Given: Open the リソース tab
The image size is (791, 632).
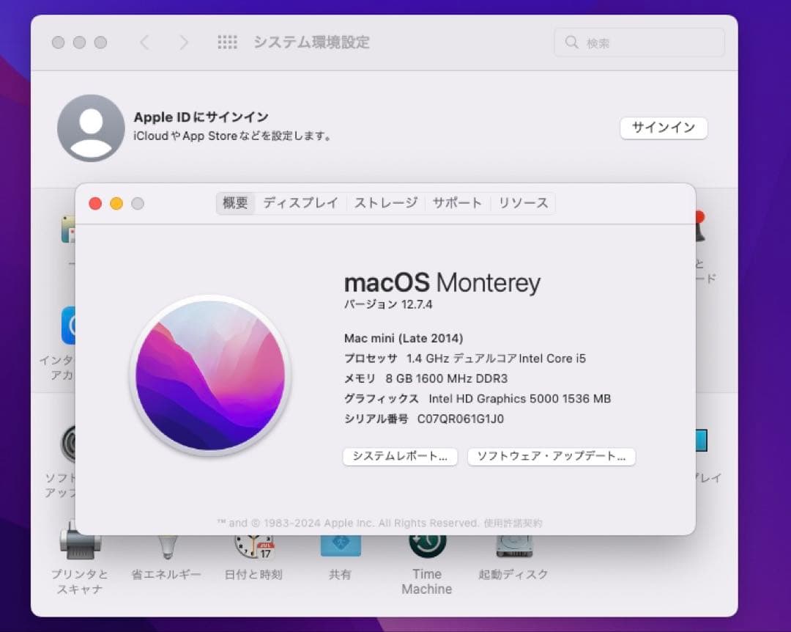Looking at the screenshot, I should (523, 203).
